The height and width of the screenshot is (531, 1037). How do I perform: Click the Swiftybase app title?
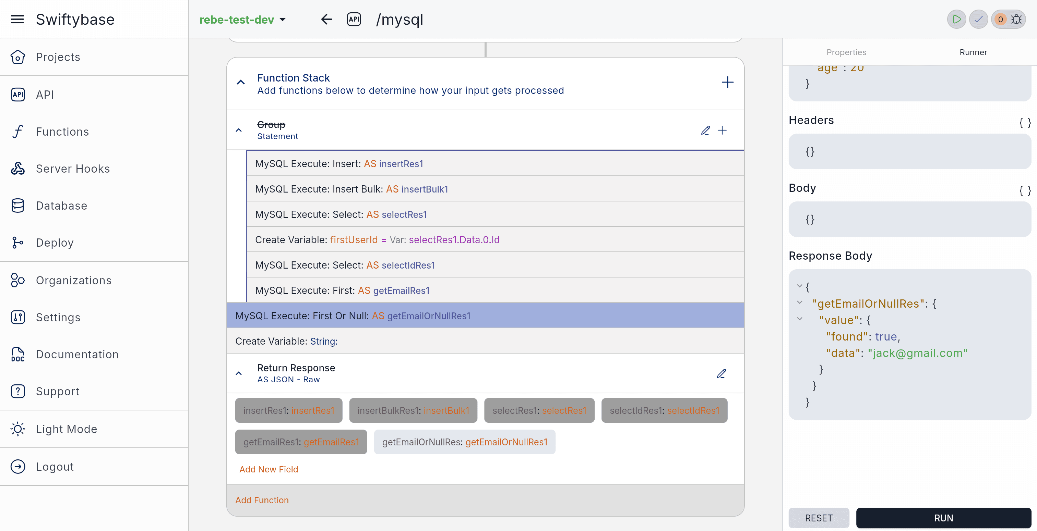tap(75, 19)
